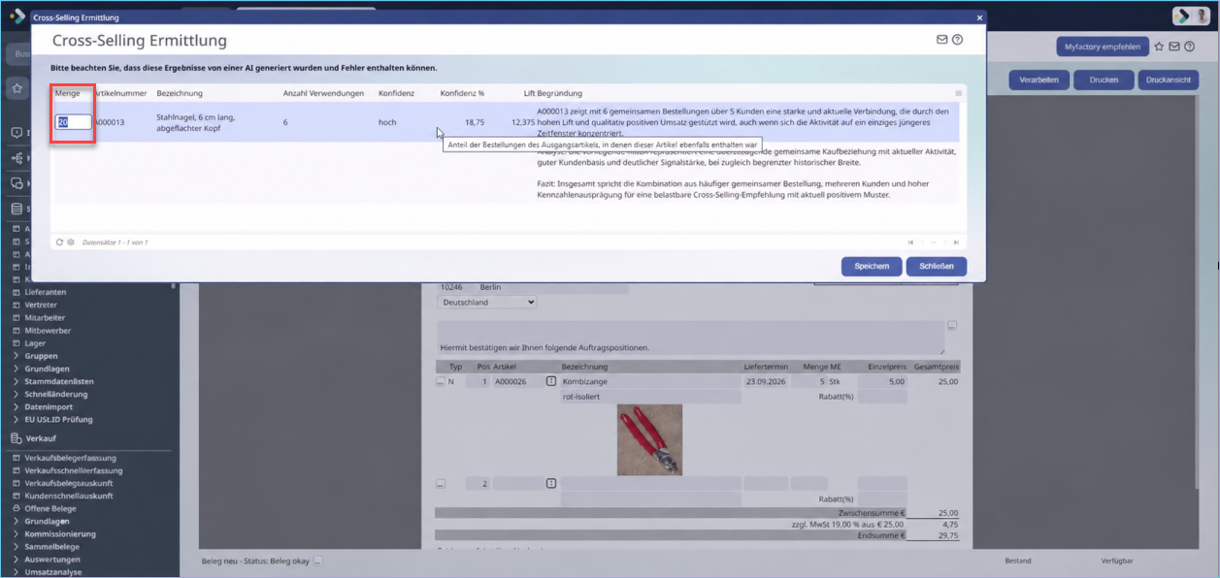
Task: Expand the Stammdatenlisten tree node
Action: click(x=16, y=381)
